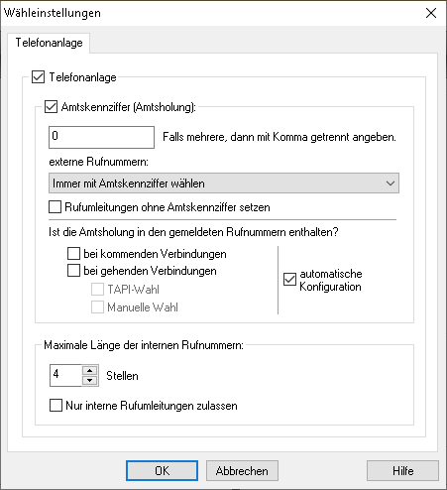Click into the Amtskennziffer input field

[x=101, y=137]
